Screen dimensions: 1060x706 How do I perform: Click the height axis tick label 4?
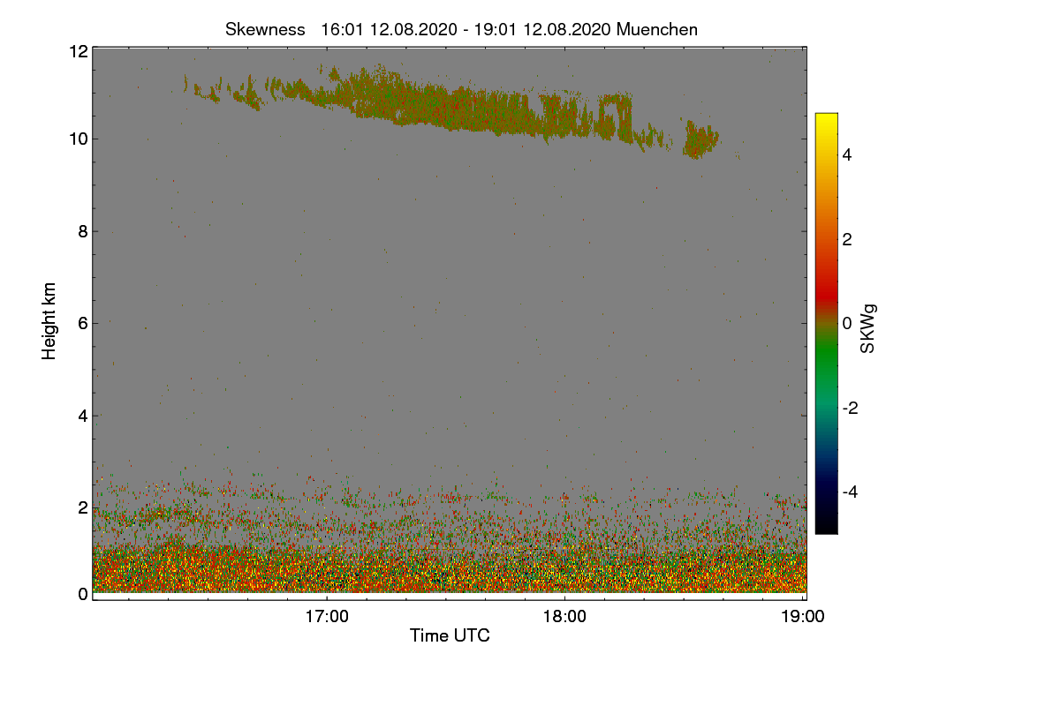pos(83,415)
